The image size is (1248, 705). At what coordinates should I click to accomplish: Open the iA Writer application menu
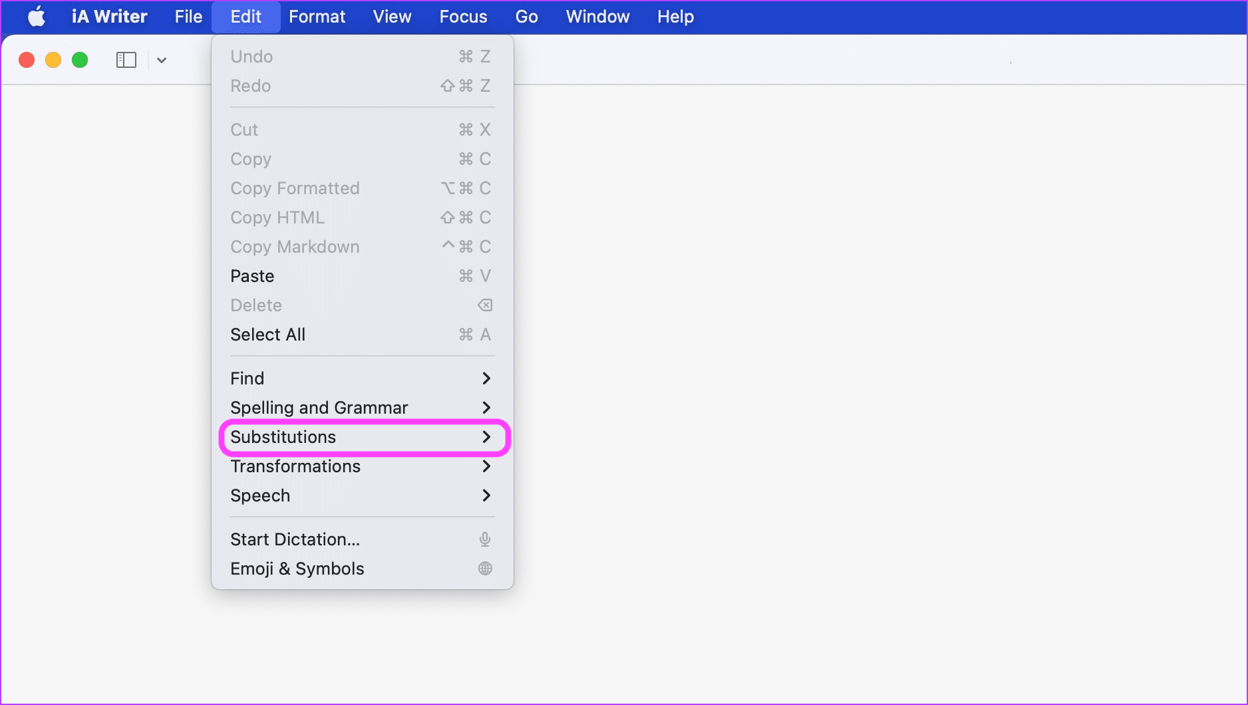(109, 17)
